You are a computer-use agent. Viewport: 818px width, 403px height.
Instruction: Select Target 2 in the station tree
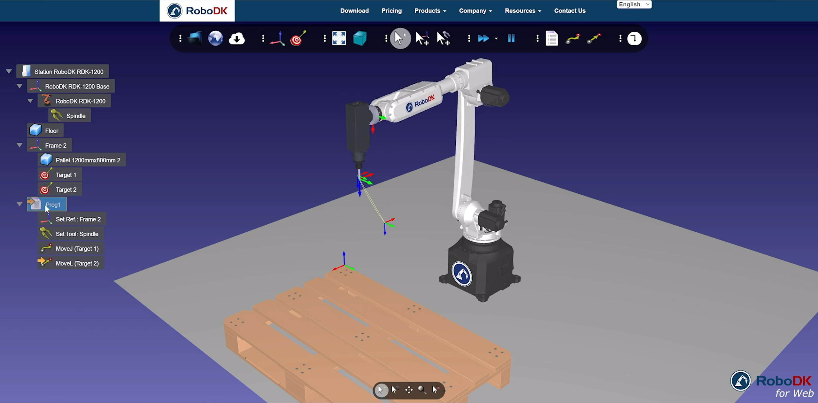point(66,190)
